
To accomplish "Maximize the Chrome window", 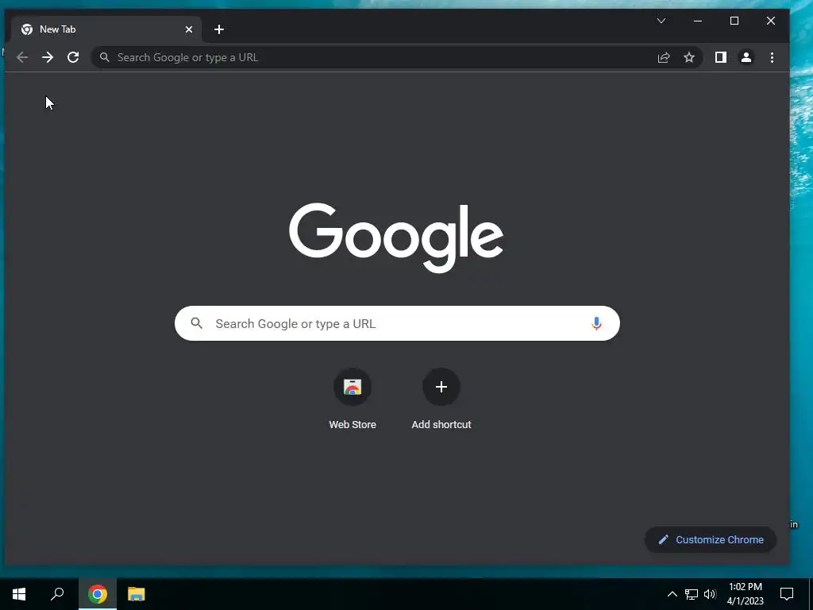I will point(734,21).
